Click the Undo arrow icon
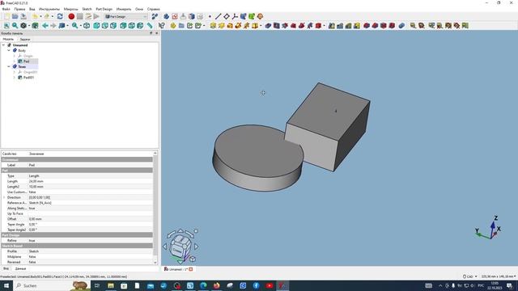The height and width of the screenshot is (291, 518). pos(35,16)
